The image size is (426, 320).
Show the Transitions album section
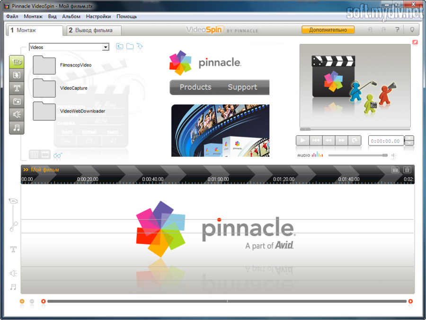(17, 75)
